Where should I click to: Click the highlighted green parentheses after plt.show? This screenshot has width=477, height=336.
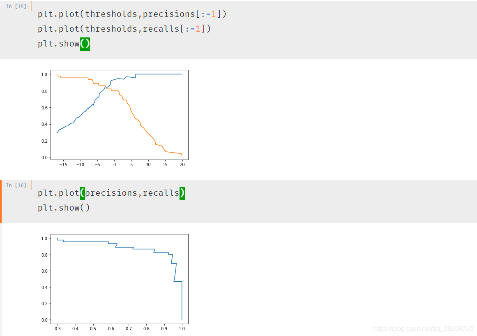(x=85, y=44)
